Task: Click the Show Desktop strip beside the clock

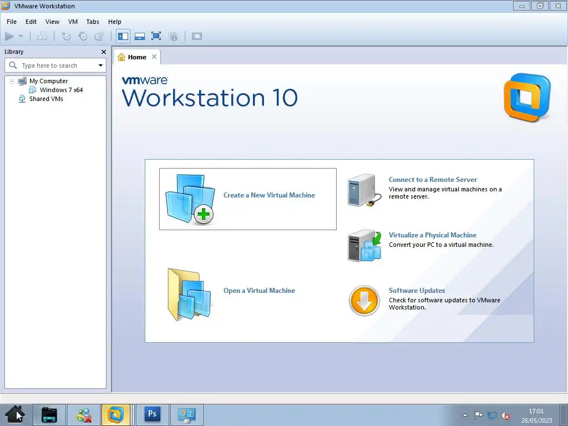Action: [x=564, y=415]
